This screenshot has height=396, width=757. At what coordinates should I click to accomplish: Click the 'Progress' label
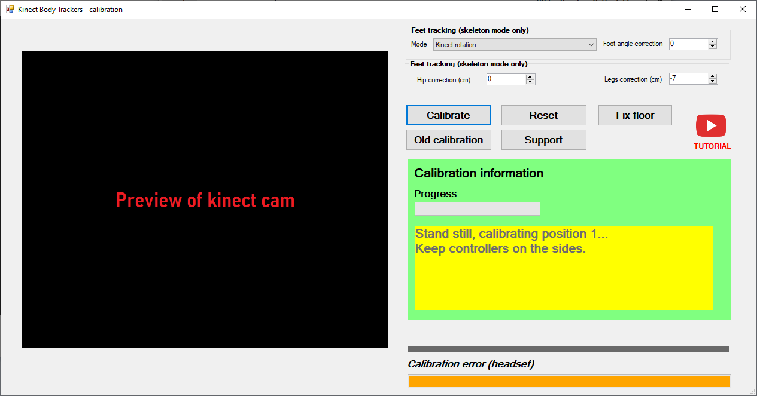pyautogui.click(x=435, y=194)
